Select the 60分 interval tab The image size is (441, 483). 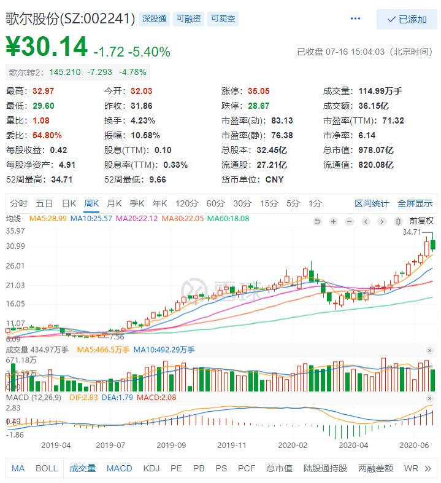click(x=215, y=203)
